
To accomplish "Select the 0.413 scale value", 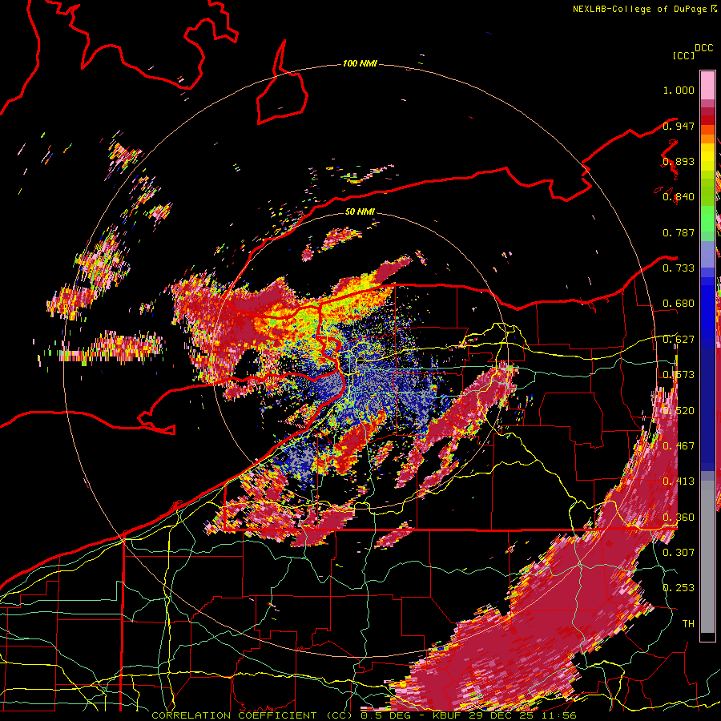I will click(679, 481).
